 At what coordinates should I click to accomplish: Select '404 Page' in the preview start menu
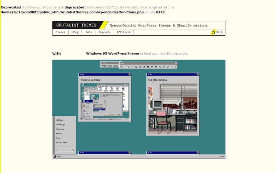59,120
